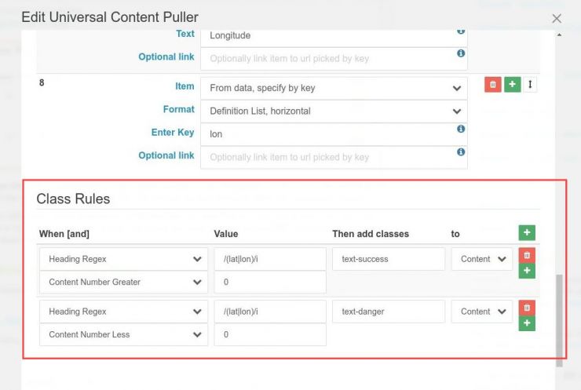Delete the text-success class rule
Viewport: 581px width, 390px height.
[x=527, y=255]
